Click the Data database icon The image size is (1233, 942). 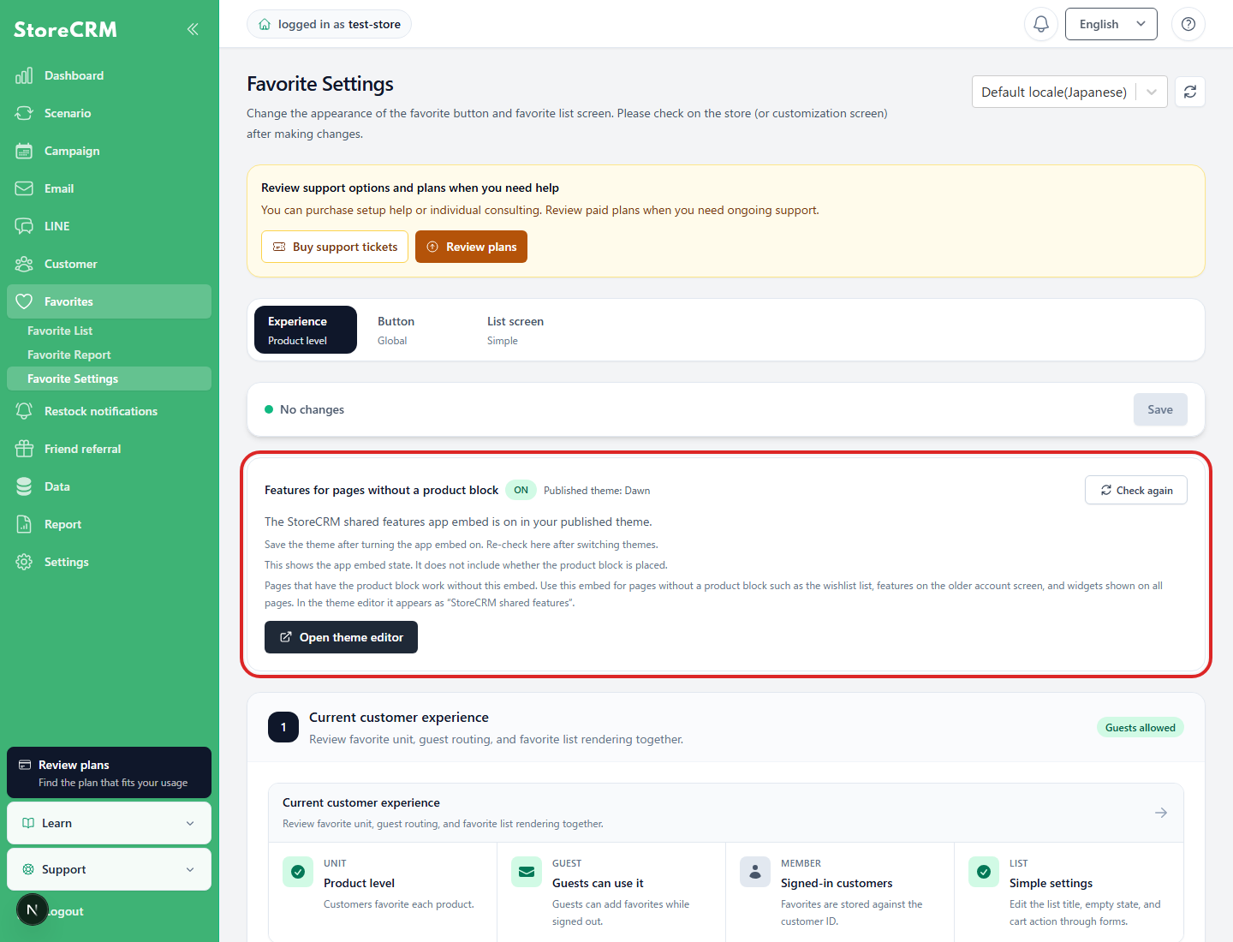coord(24,486)
